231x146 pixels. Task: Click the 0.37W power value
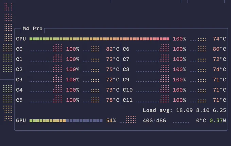(x=218, y=120)
